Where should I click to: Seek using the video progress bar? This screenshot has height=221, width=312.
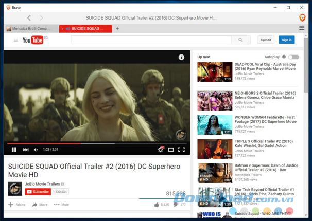(x=97, y=143)
